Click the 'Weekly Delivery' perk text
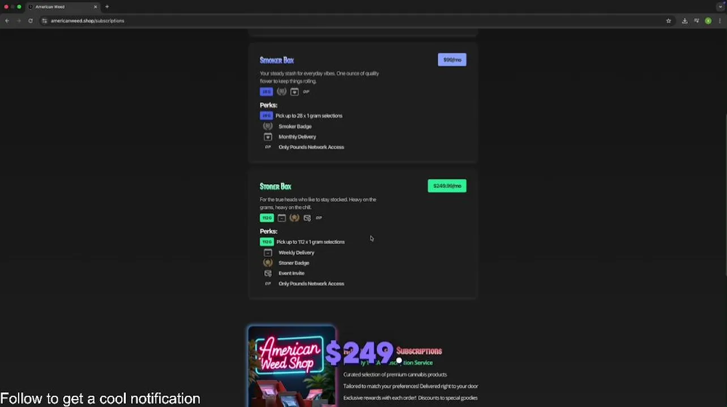727x407 pixels. point(296,253)
